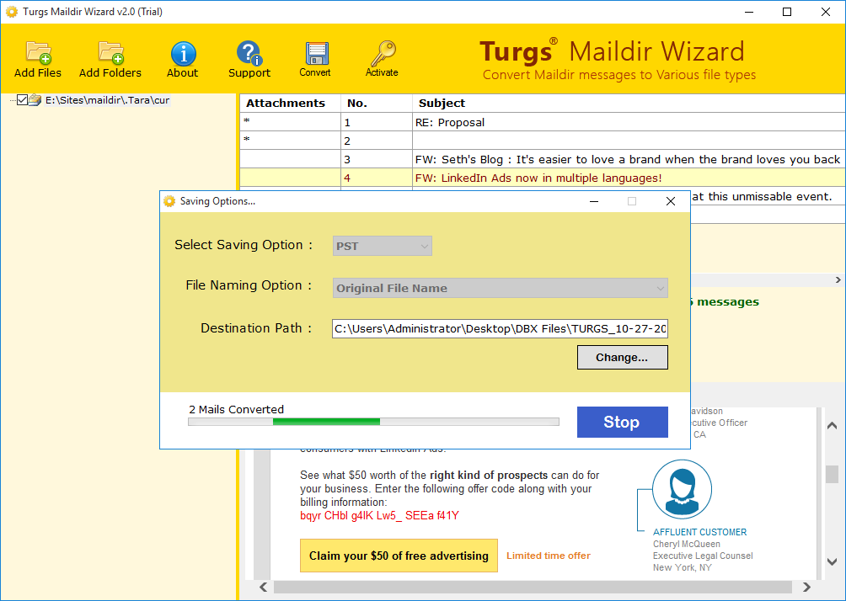The width and height of the screenshot is (846, 601).
Task: Click the preview vertical scrollbar down arrow
Action: click(x=832, y=561)
